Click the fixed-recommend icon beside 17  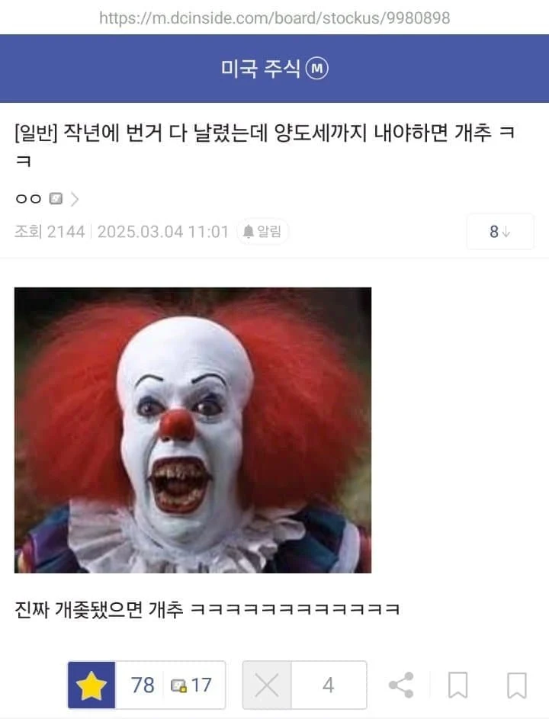tap(178, 685)
